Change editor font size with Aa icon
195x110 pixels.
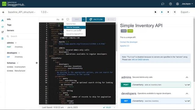point(58,20)
